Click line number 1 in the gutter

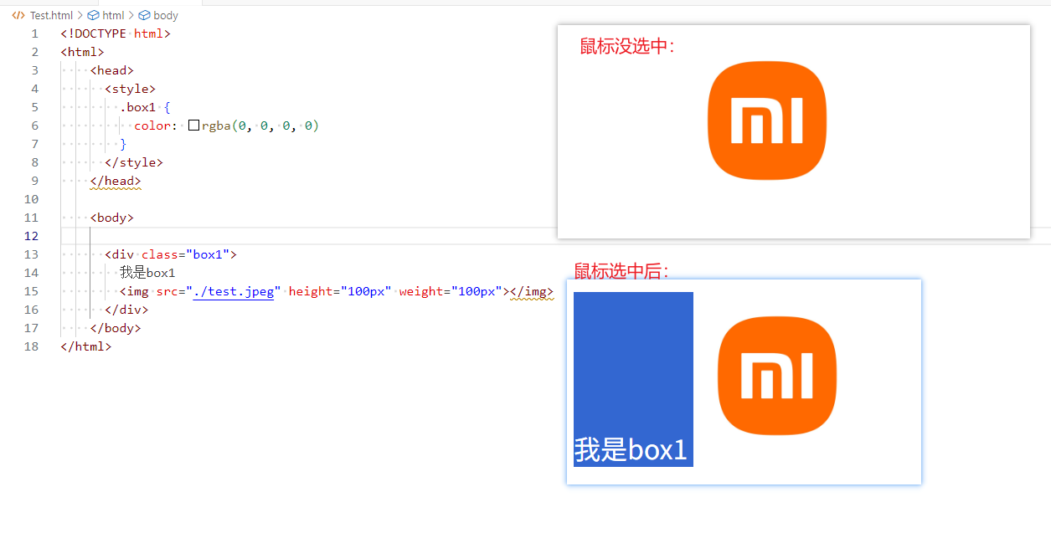[x=35, y=33]
